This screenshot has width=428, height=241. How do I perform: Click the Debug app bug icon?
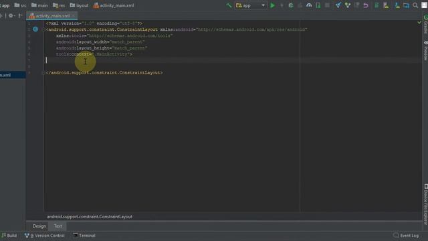(x=291, y=5)
